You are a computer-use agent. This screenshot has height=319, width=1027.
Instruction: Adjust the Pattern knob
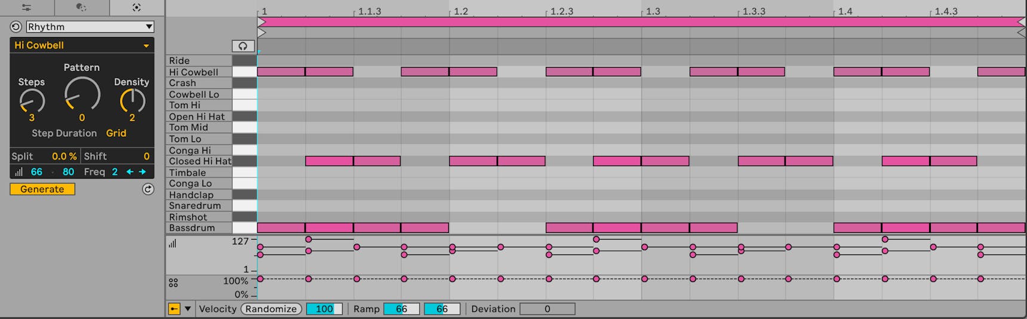click(82, 94)
